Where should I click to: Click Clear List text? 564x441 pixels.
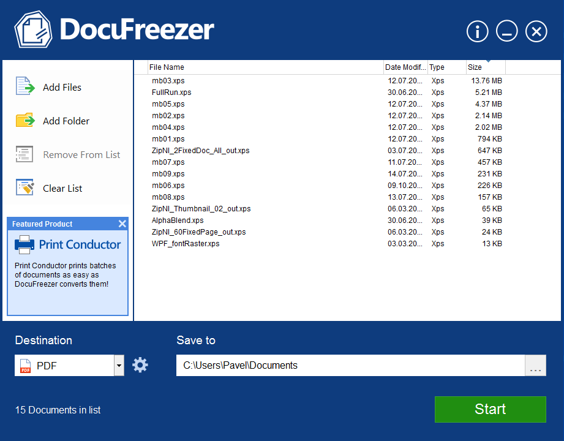(62, 189)
